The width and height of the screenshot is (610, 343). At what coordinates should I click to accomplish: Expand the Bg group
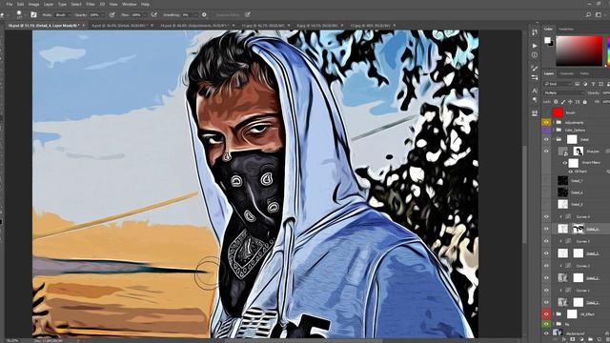[x=554, y=324]
